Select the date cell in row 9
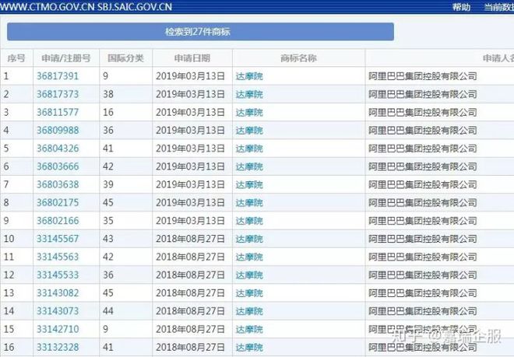514x357 pixels. [192, 220]
